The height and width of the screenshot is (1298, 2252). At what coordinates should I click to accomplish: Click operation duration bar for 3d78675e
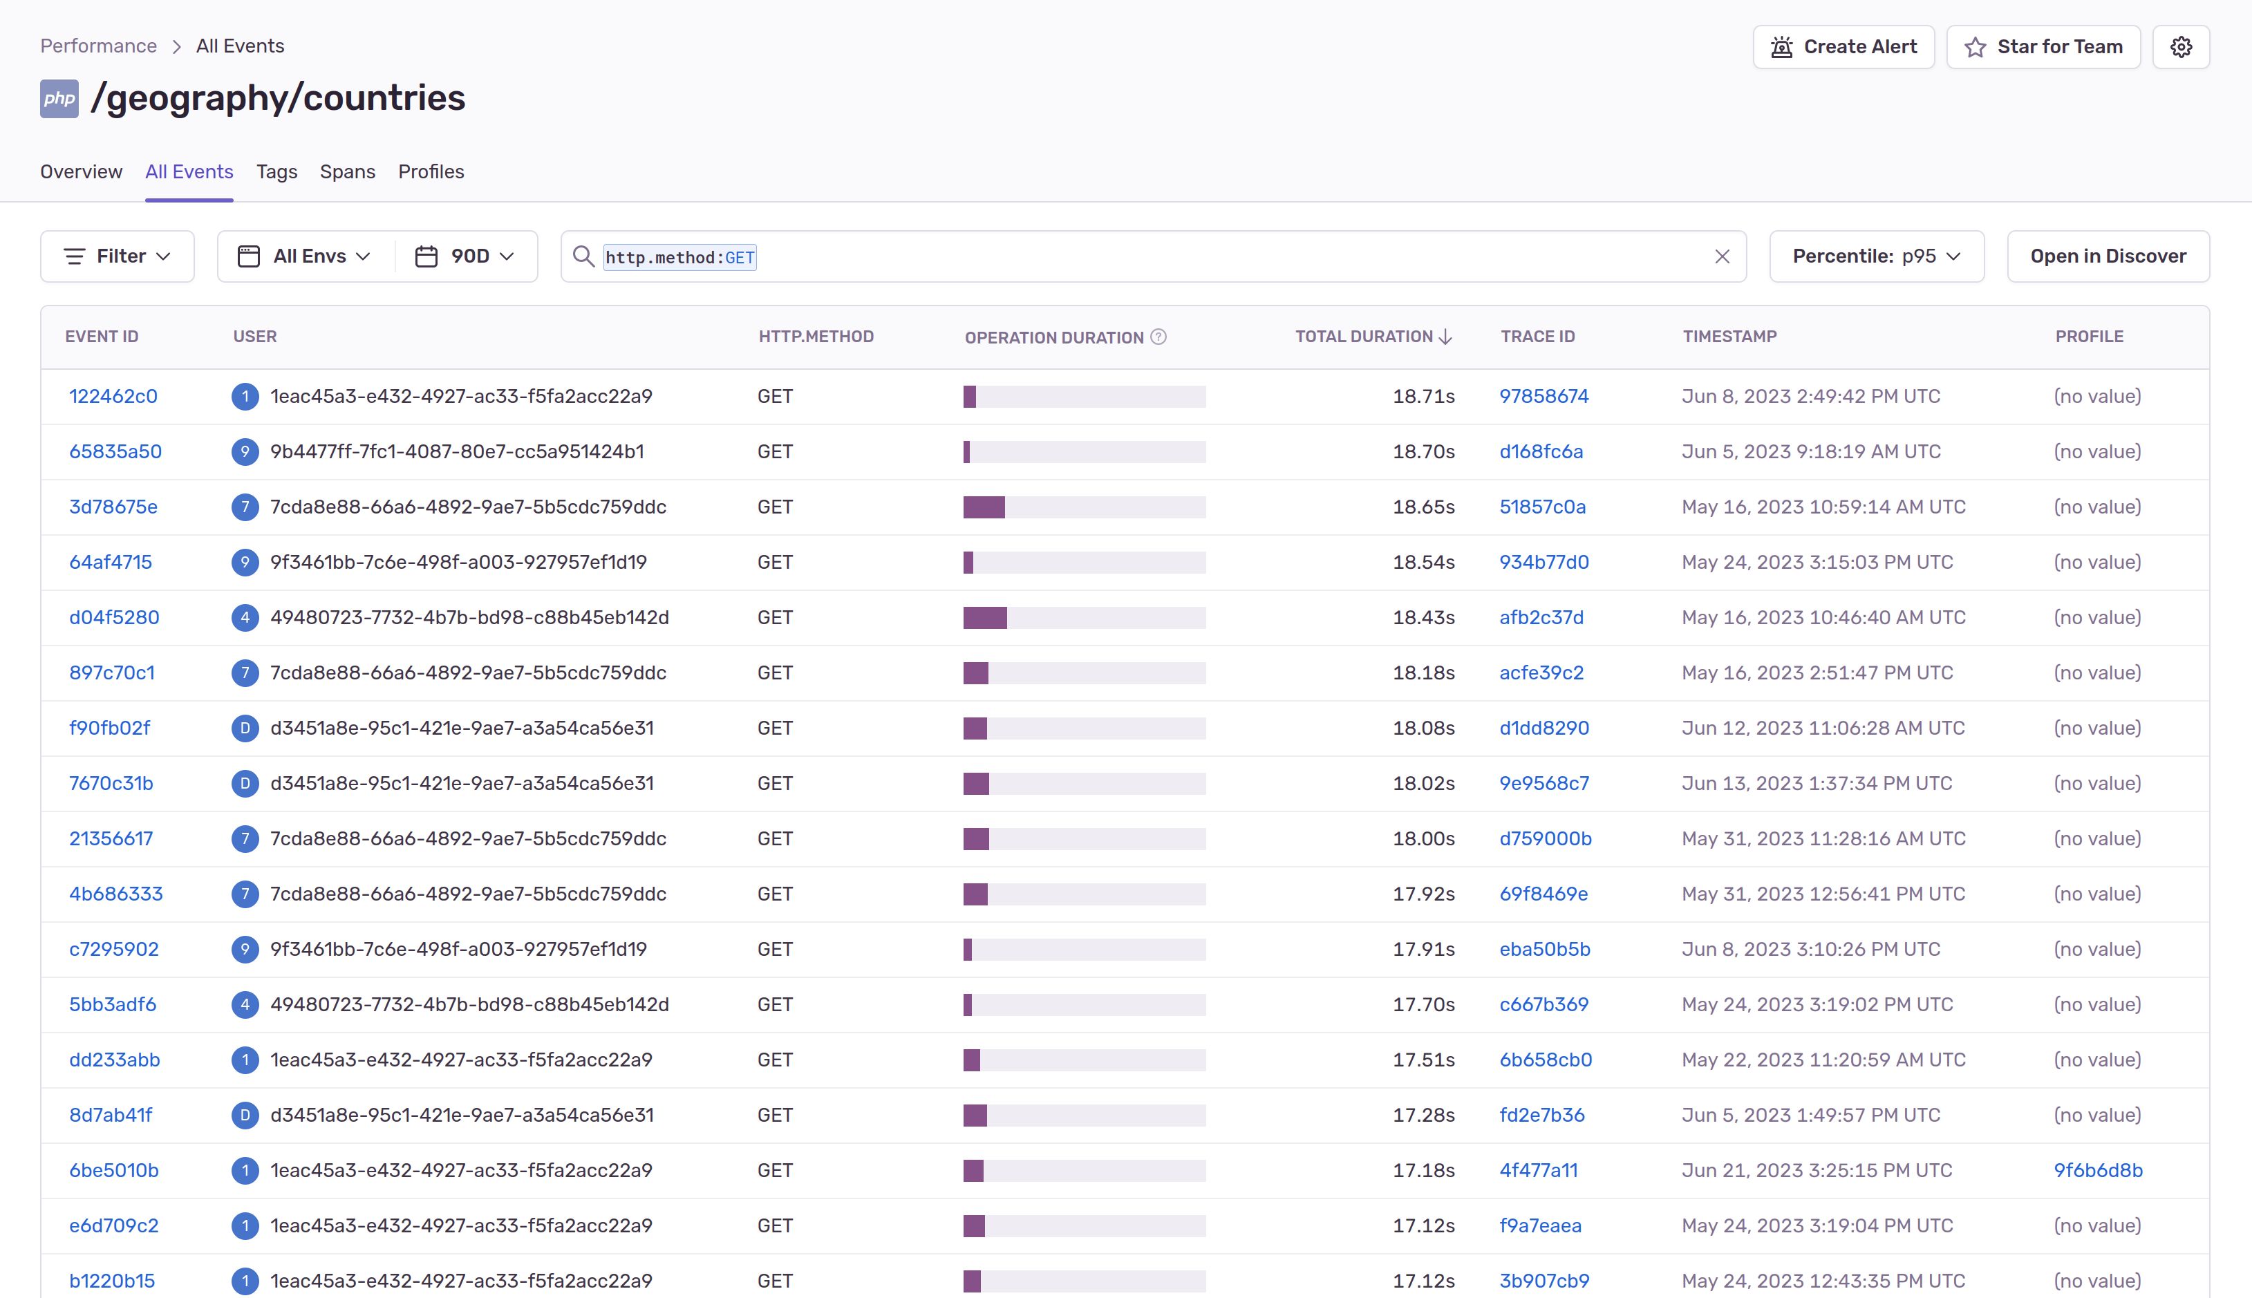pyautogui.click(x=1083, y=507)
